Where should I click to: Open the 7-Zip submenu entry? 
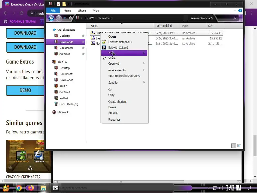tap(124, 53)
